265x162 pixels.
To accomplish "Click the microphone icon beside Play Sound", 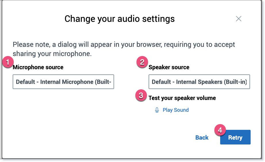I will [157, 110].
